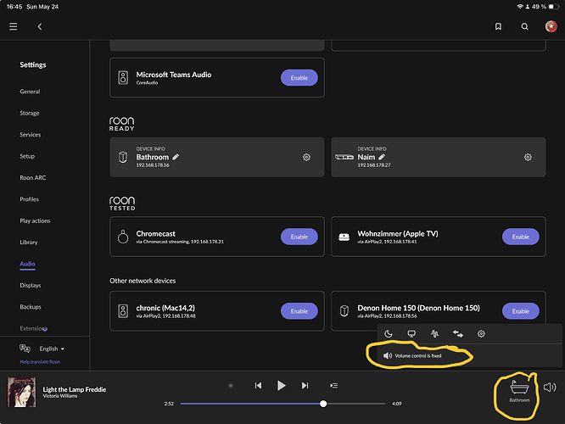Click the Chromecast device icon
Image resolution: width=565 pixels, height=424 pixels.
123,237
